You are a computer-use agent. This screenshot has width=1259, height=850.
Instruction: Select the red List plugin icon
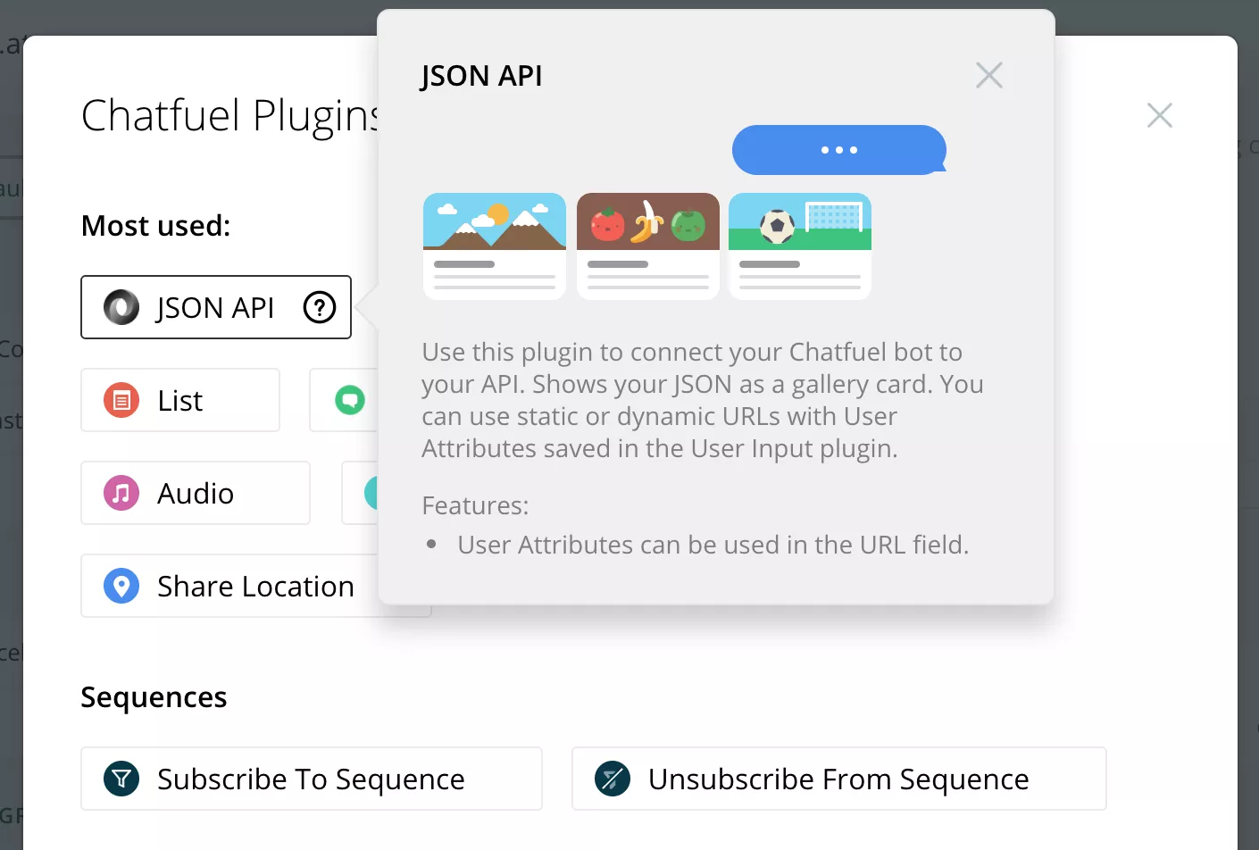(x=121, y=400)
